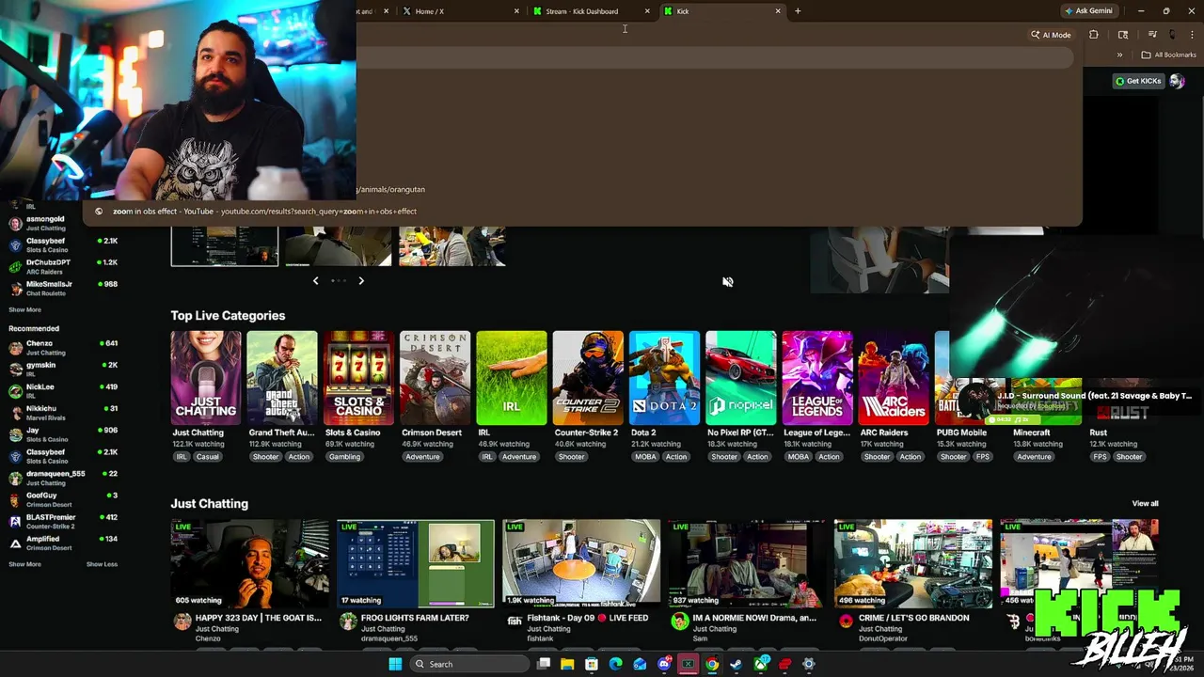Screen dimensions: 1204x677
Task: Open Dota 2 category card
Action: pyautogui.click(x=664, y=377)
